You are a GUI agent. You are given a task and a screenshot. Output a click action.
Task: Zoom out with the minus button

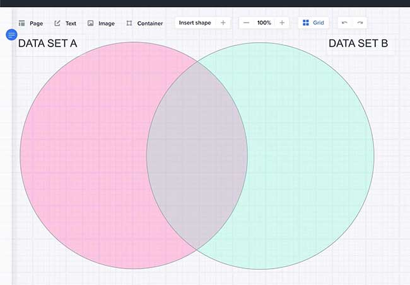[246, 23]
